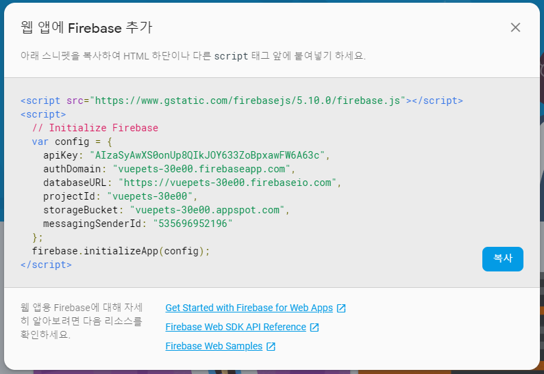Click the authDomain value vuepets-30e00.firebaseapp.com

point(201,169)
